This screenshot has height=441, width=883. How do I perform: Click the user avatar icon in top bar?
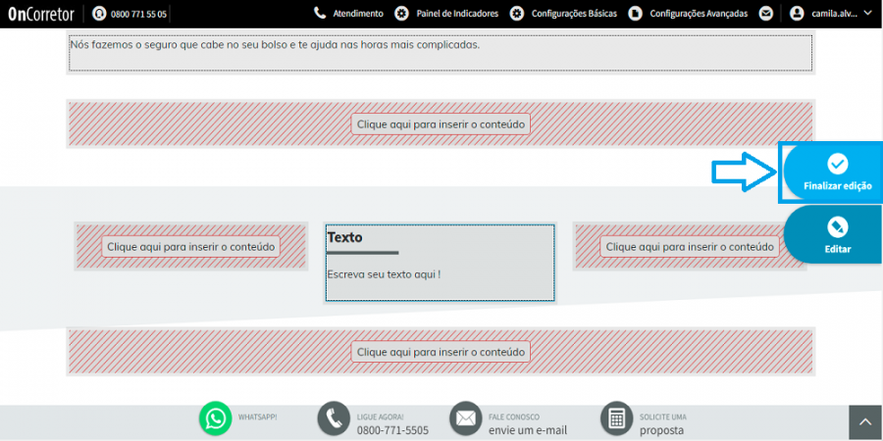pyautogui.click(x=797, y=14)
